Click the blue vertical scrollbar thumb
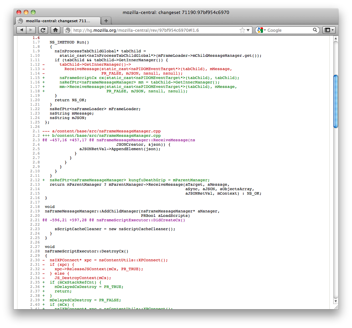Screen dimensions: 352x328 pyautogui.click(x=336, y=101)
